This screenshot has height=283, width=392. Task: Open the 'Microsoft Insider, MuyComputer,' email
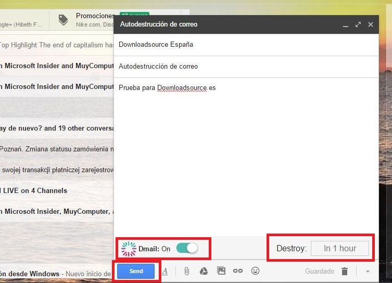[x=57, y=212]
